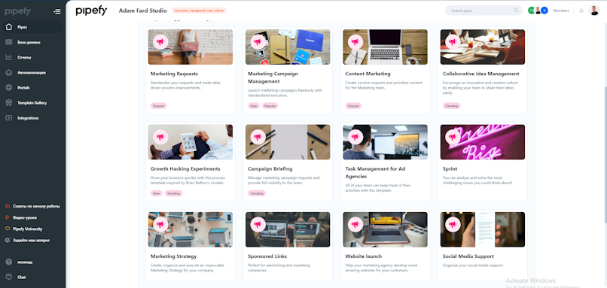Viewport: 607px width, 288px height.
Task: Open the automations robot icon
Action: [x=9, y=72]
